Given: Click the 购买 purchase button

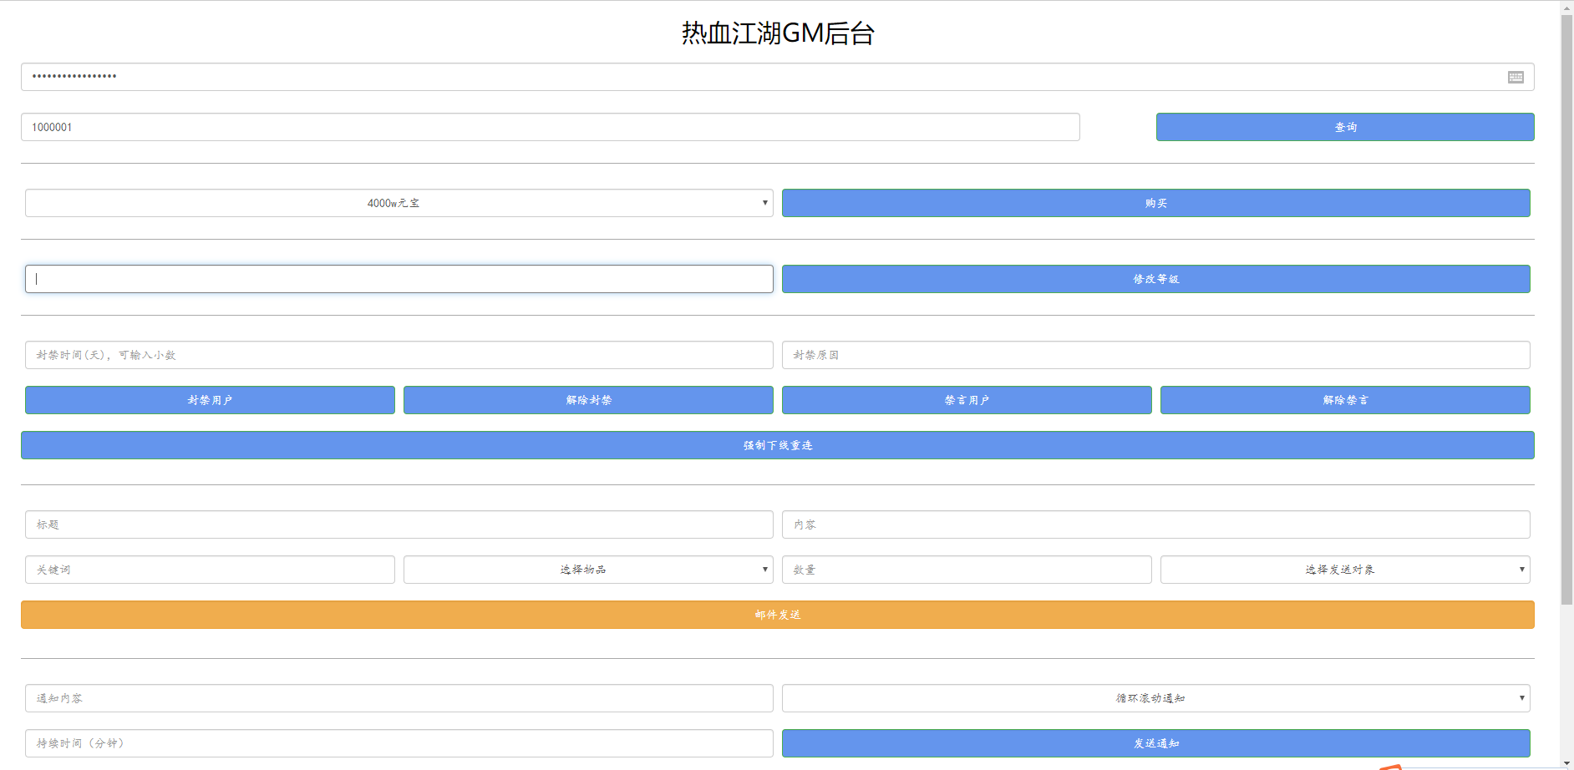Looking at the screenshot, I should (x=1156, y=202).
